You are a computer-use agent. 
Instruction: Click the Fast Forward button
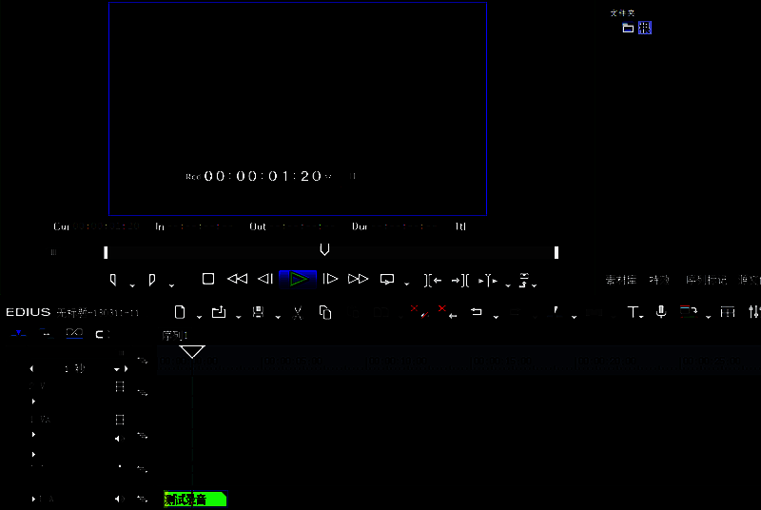click(358, 279)
